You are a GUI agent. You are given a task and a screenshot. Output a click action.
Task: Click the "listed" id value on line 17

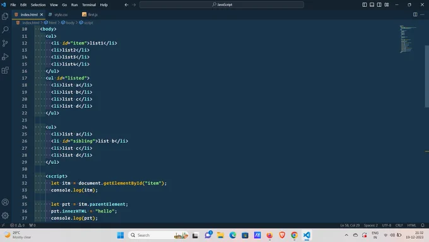coord(76,78)
